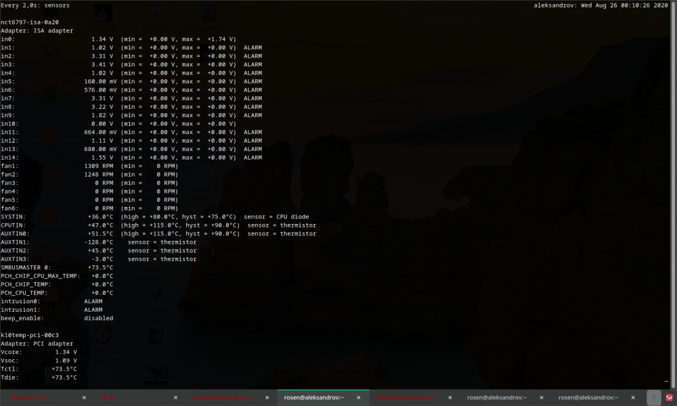Select the second-to-last rosen@aleksandrov tab
This screenshot has width=677, height=406.
coord(496,398)
